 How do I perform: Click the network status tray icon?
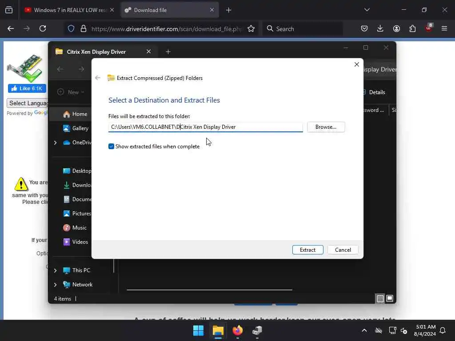pos(392,330)
